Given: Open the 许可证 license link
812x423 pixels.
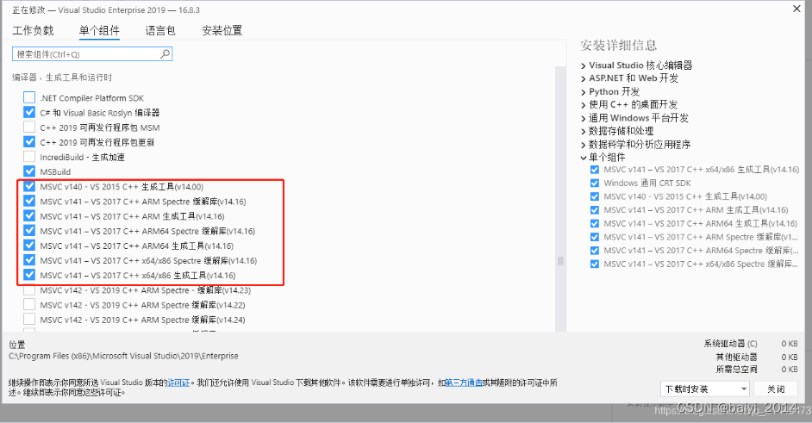Looking at the screenshot, I should 178,383.
